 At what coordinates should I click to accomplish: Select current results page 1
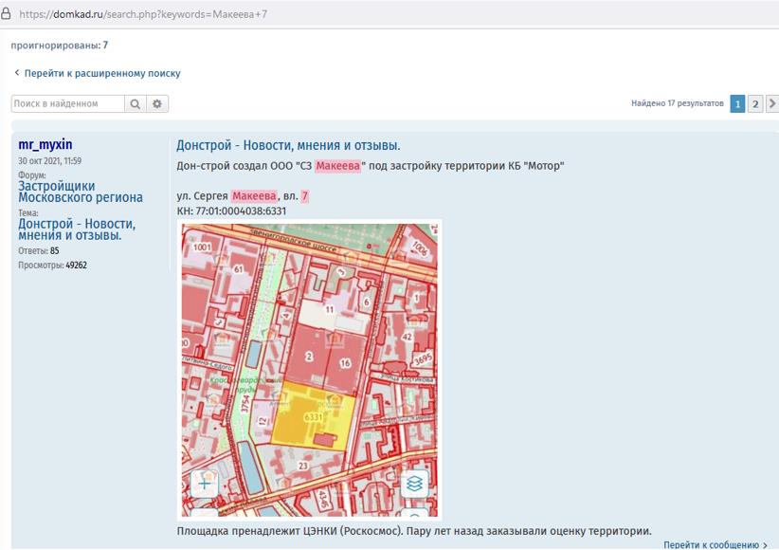[x=737, y=103]
